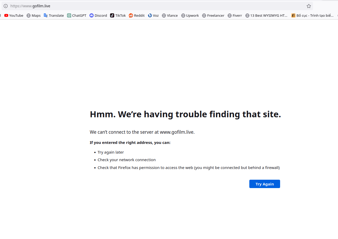Focus the address bar showing gofilm.live
This screenshot has height=239, width=338.
[156, 6]
